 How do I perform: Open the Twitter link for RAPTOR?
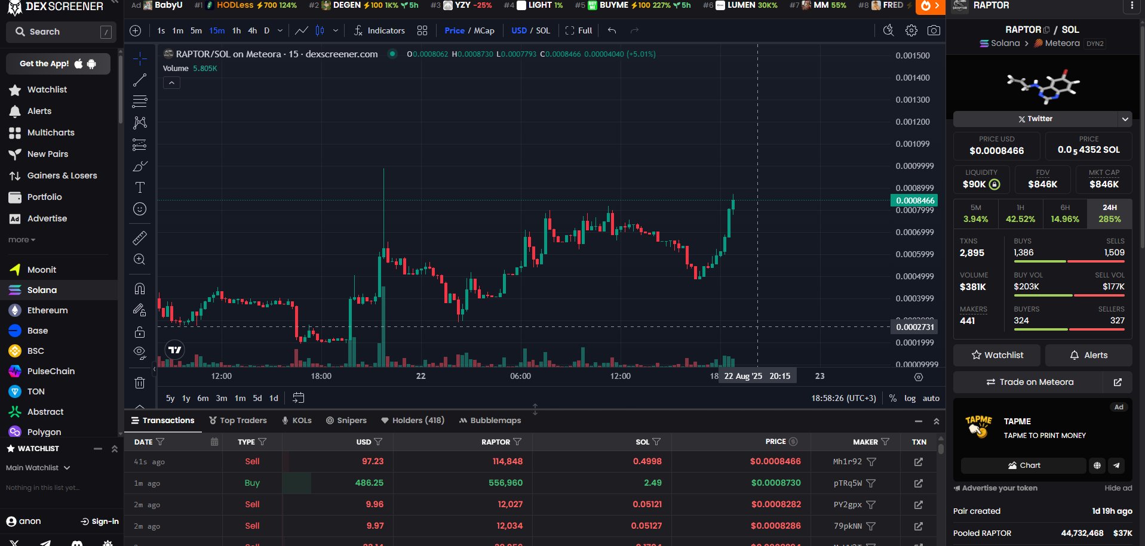[1036, 119]
